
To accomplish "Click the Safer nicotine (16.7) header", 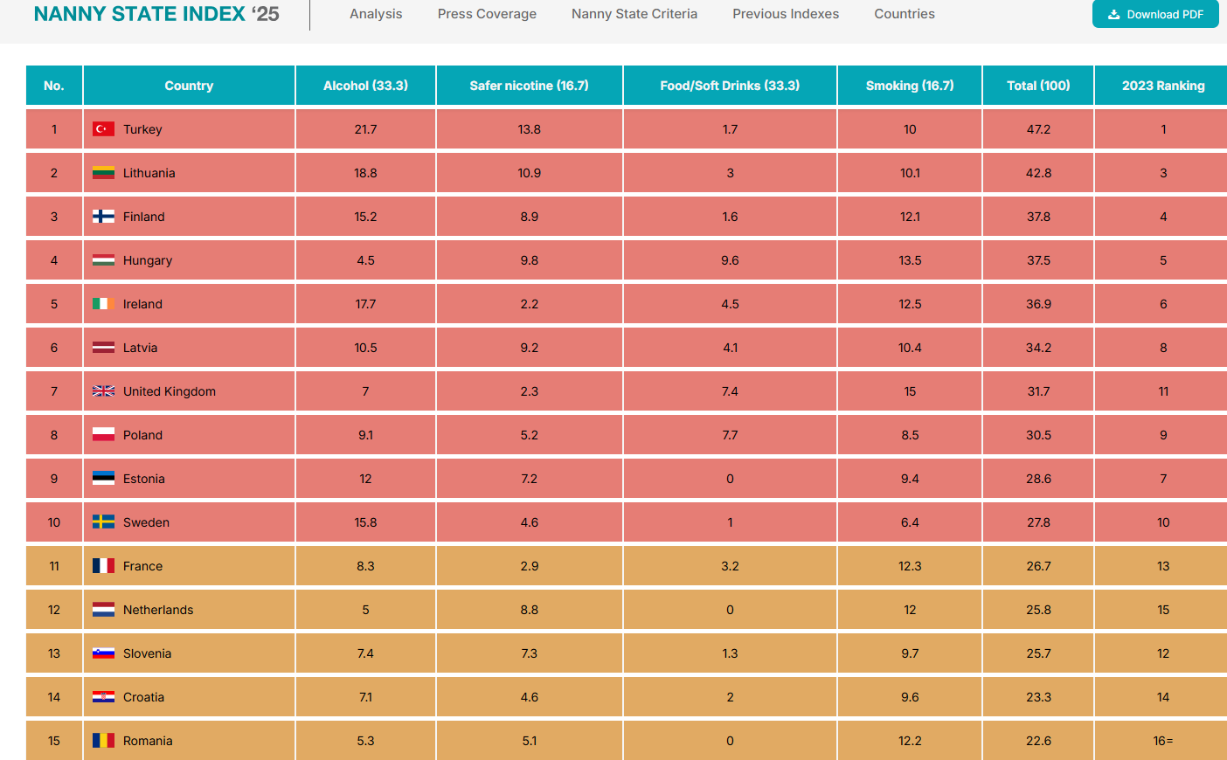I will click(x=530, y=86).
